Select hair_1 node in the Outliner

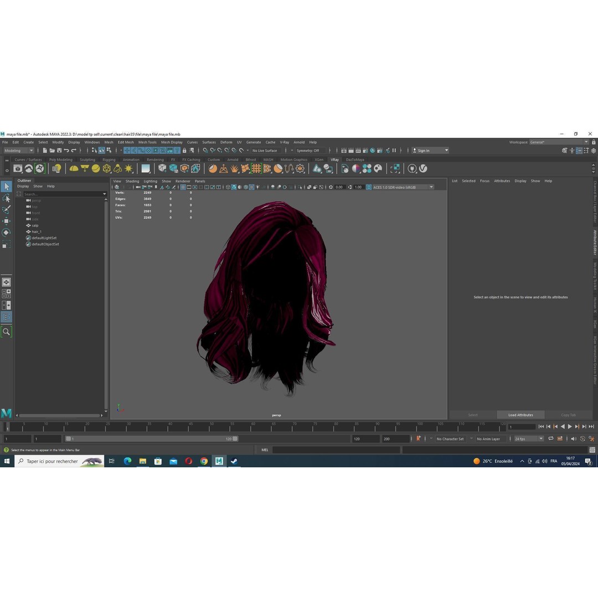[x=37, y=232]
